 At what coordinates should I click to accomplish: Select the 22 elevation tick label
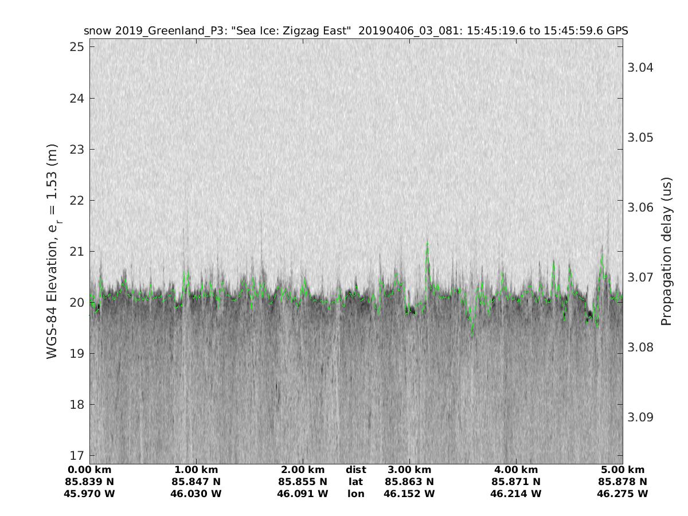pyautogui.click(x=76, y=201)
